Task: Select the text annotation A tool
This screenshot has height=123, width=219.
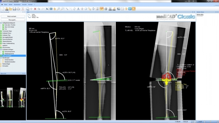Action: click(78, 9)
